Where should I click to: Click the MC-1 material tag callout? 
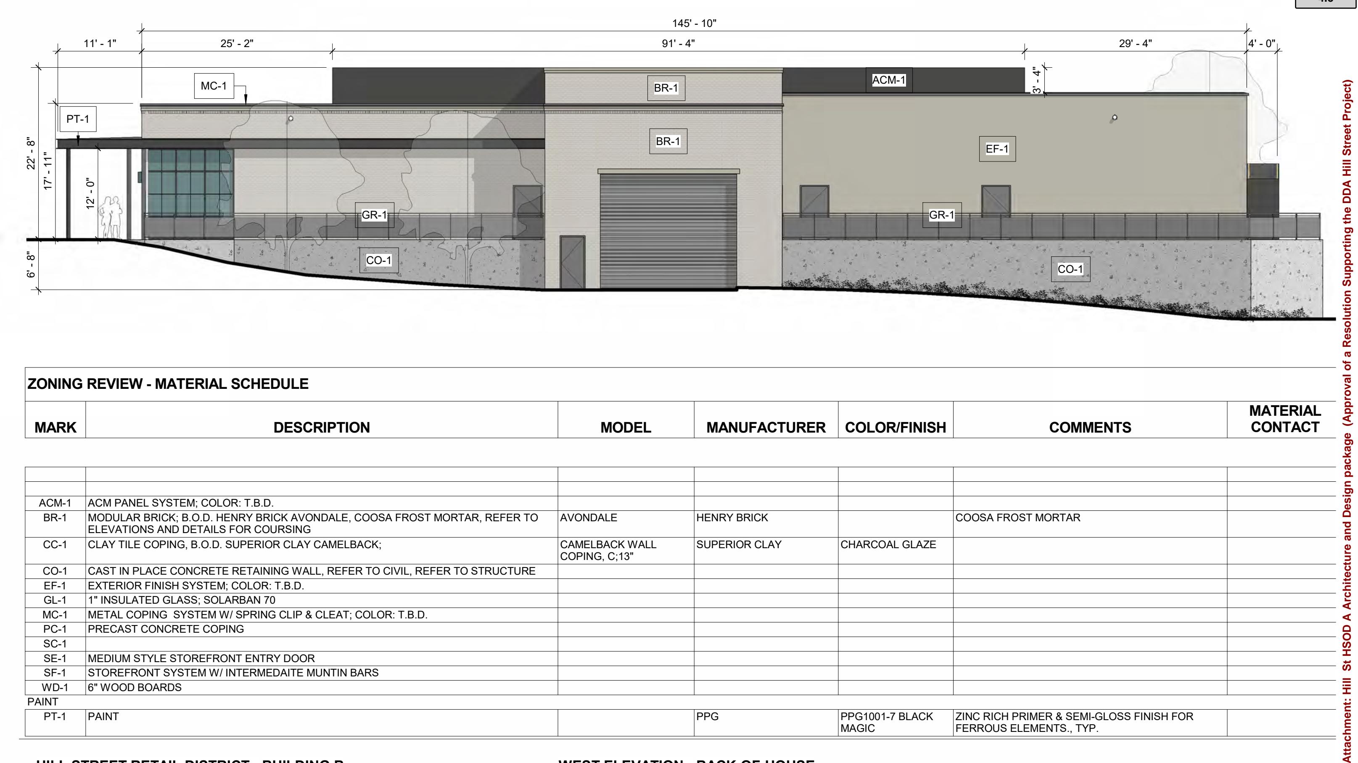tap(214, 86)
